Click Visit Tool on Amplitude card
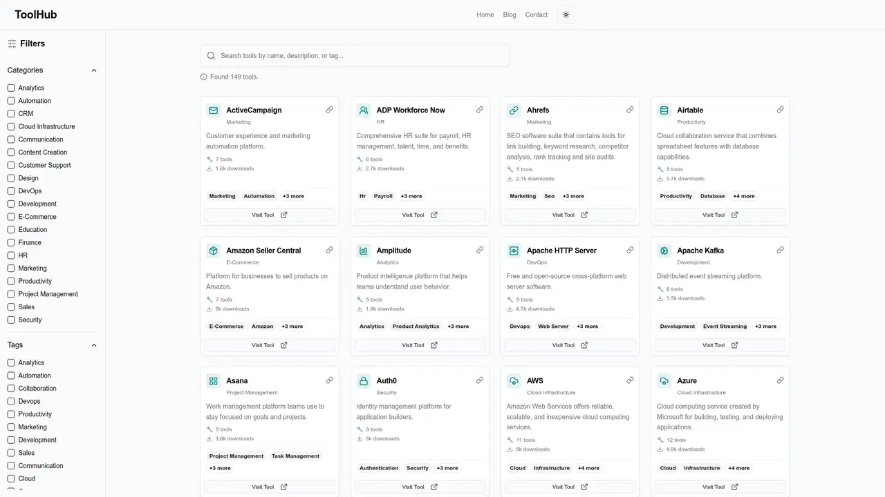Image resolution: width=885 pixels, height=497 pixels. 420,345
